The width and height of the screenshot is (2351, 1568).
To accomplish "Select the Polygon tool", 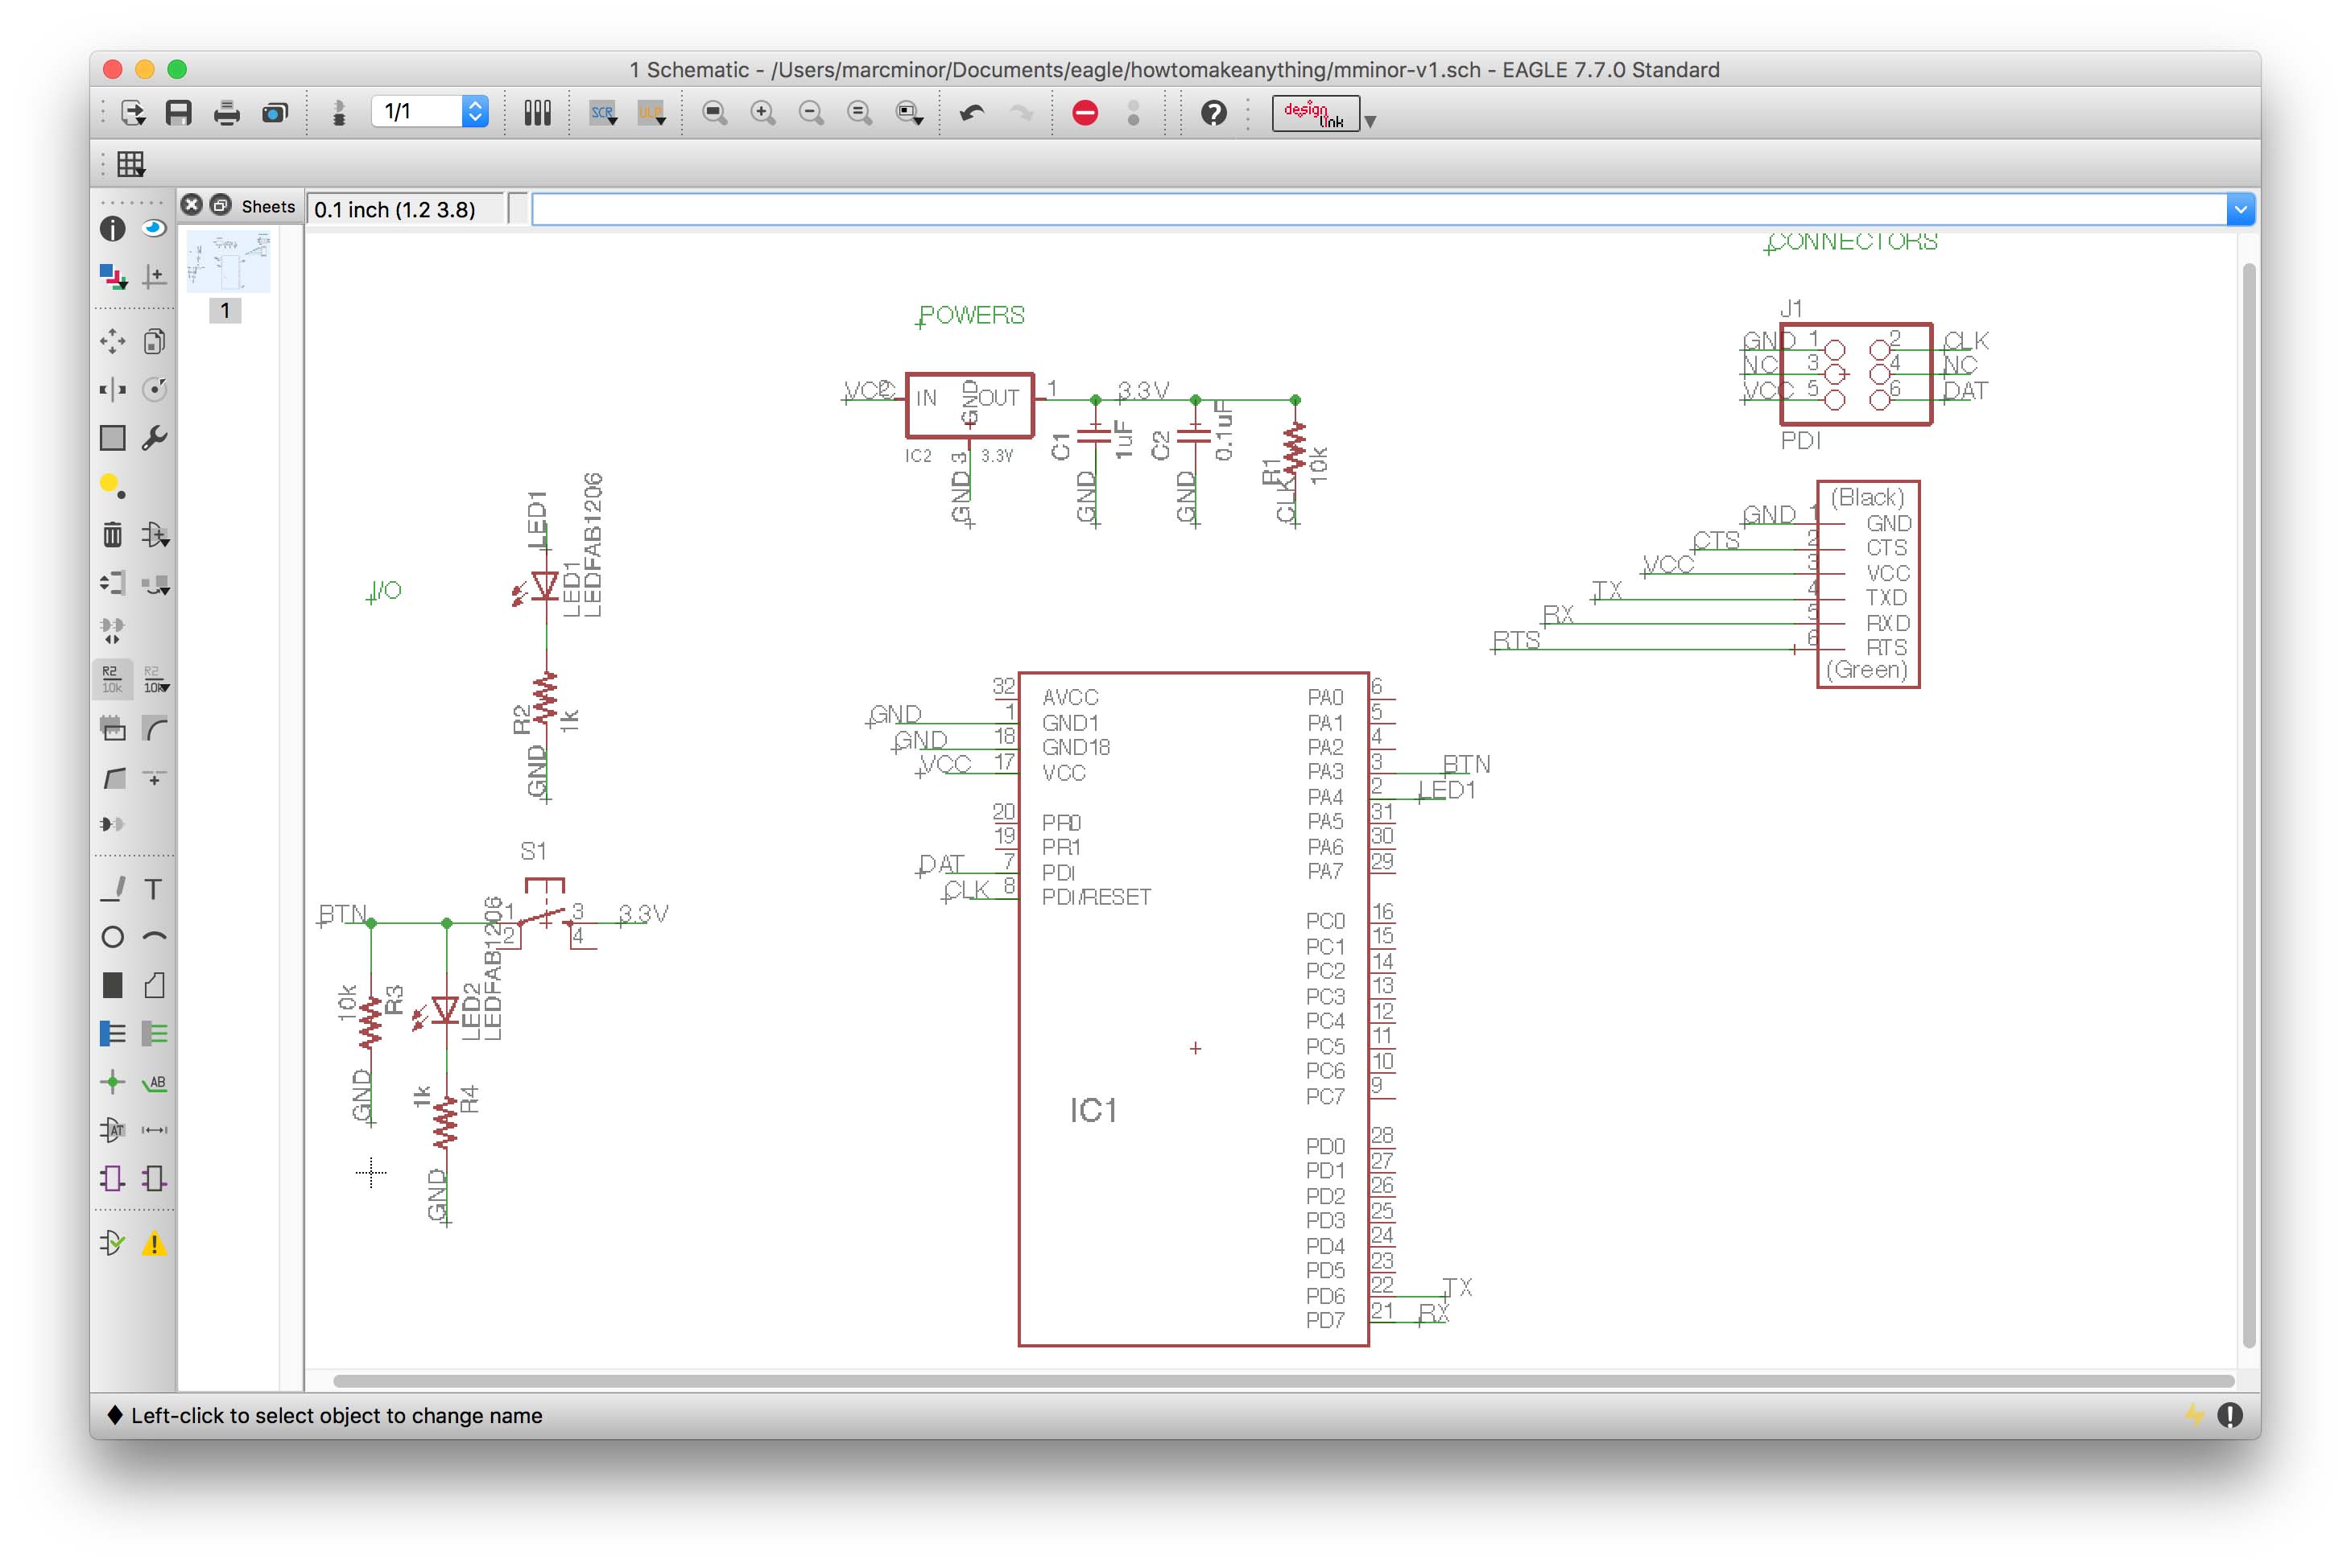I will [154, 986].
